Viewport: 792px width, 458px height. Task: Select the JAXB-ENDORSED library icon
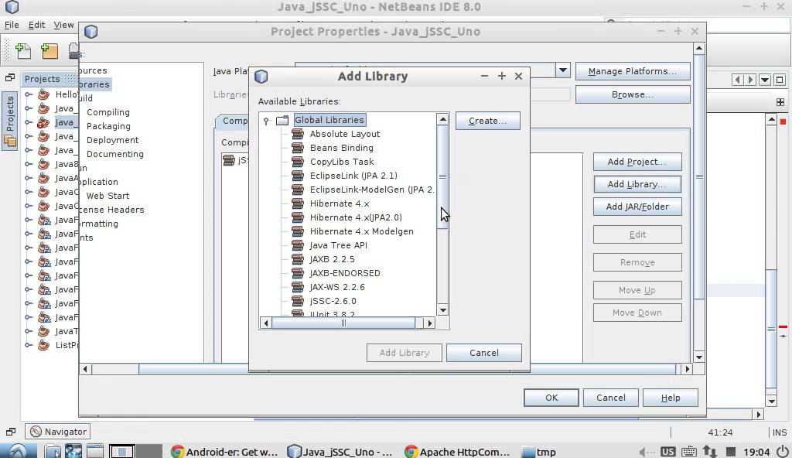point(298,273)
